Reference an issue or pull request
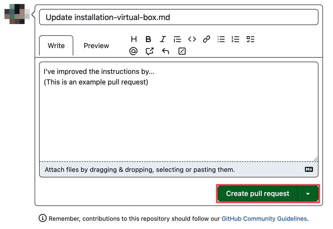The image size is (333, 229). click(x=149, y=51)
